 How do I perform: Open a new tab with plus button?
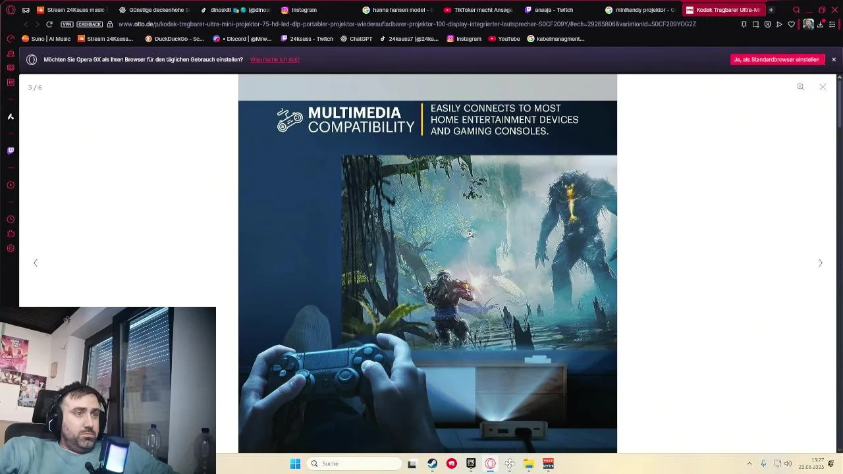pyautogui.click(x=771, y=10)
